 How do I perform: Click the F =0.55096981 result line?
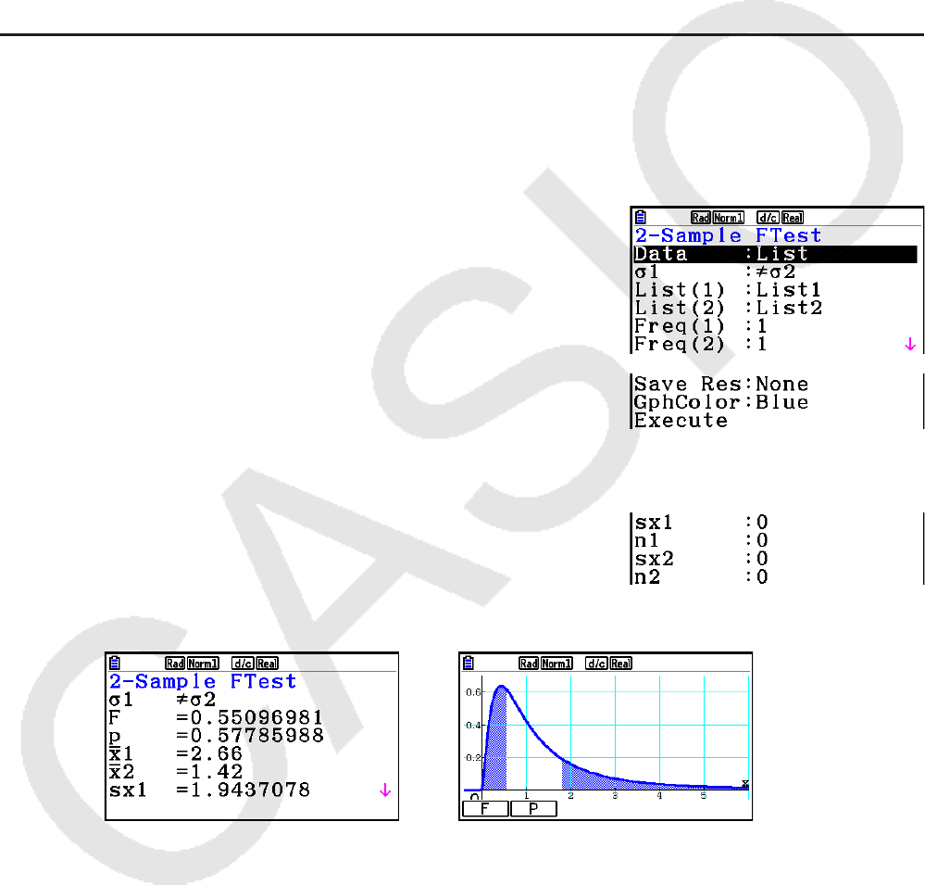point(216,718)
